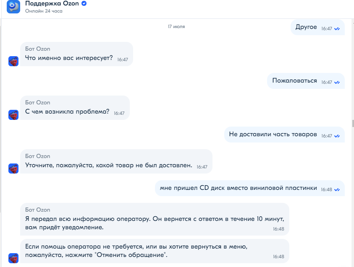
Task: Click the 'Не доставили часть товаров' message bubble
Action: 284,135
